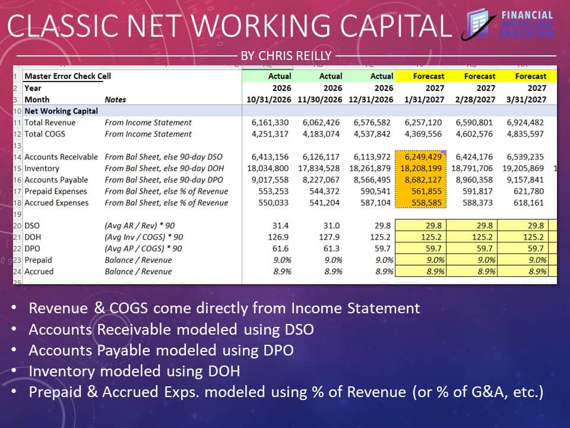Click inventory forecast cell 19,205,869
This screenshot has height=428, width=570.
pyautogui.click(x=523, y=168)
